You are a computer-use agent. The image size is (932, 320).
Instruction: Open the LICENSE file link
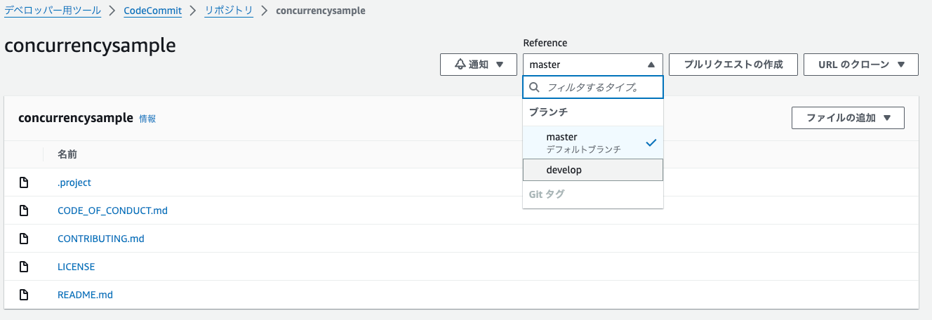(x=76, y=267)
